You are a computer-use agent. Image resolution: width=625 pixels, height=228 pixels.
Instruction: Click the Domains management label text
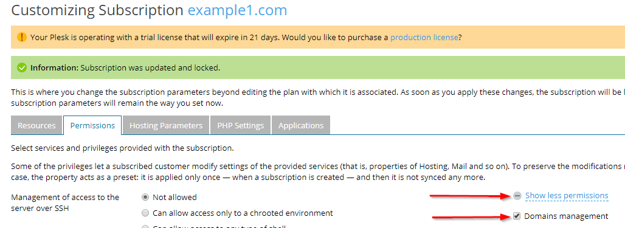tap(566, 216)
